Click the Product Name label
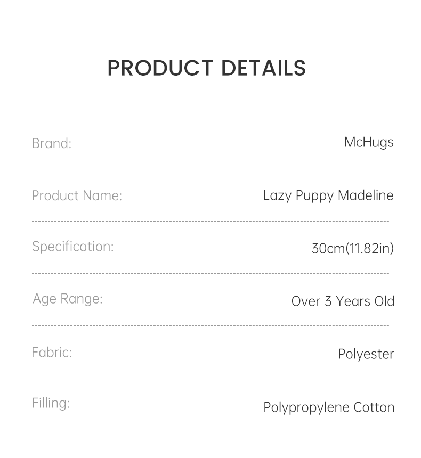The height and width of the screenshot is (458, 421). pyautogui.click(x=77, y=195)
